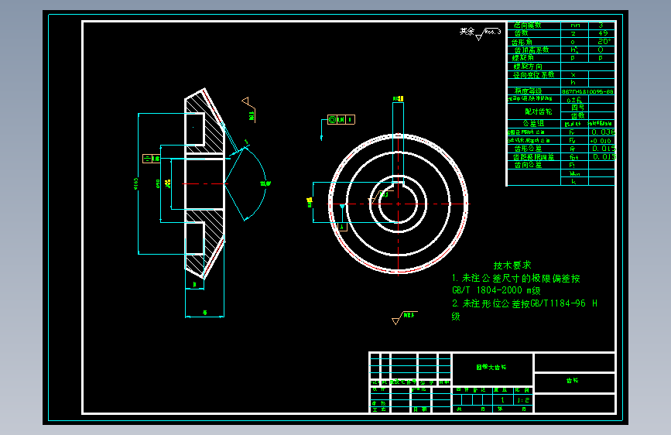Click module value 3 in parameter table

coord(601,26)
